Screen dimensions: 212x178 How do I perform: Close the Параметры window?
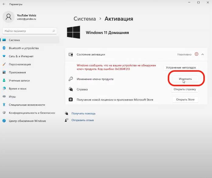pos(208,2)
